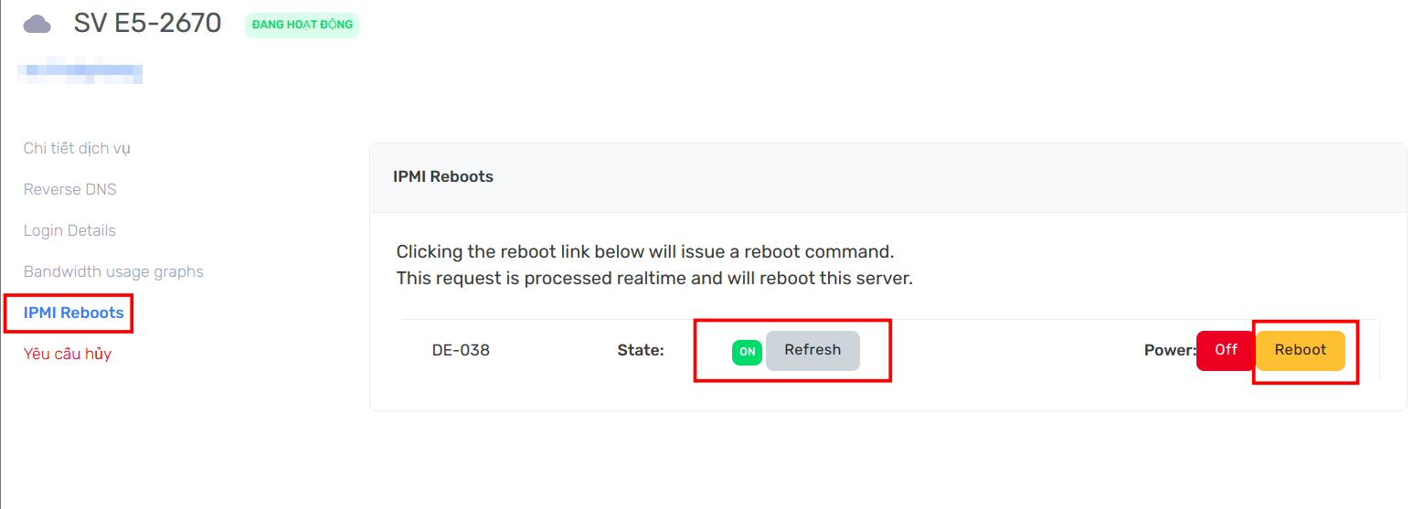This screenshot has height=509, width=1413.
Task: Go to Reverse DNS in the sidebar
Action: coord(69,189)
